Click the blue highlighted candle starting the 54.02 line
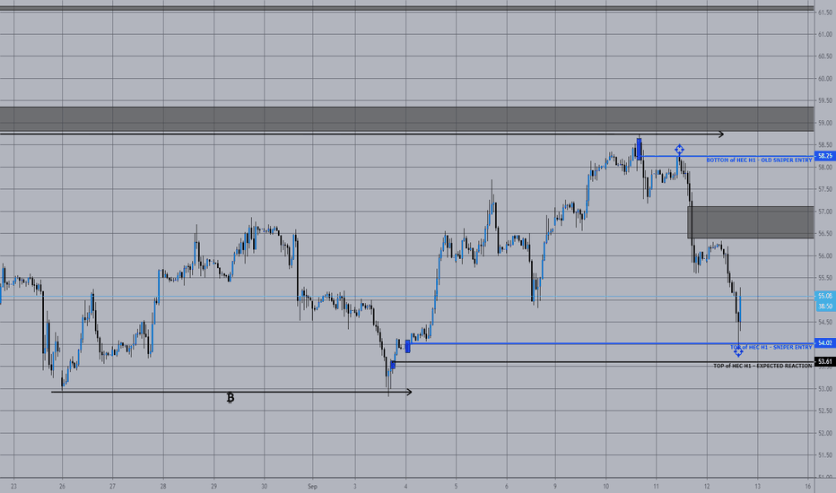Viewport: 836px width, 493px height. click(408, 346)
